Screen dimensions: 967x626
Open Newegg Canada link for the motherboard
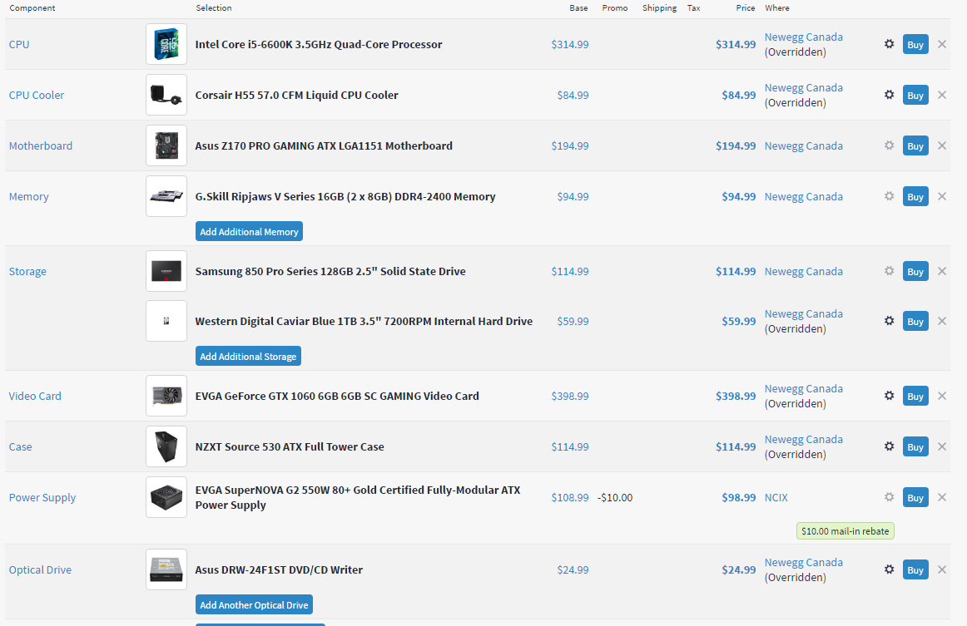coord(804,146)
